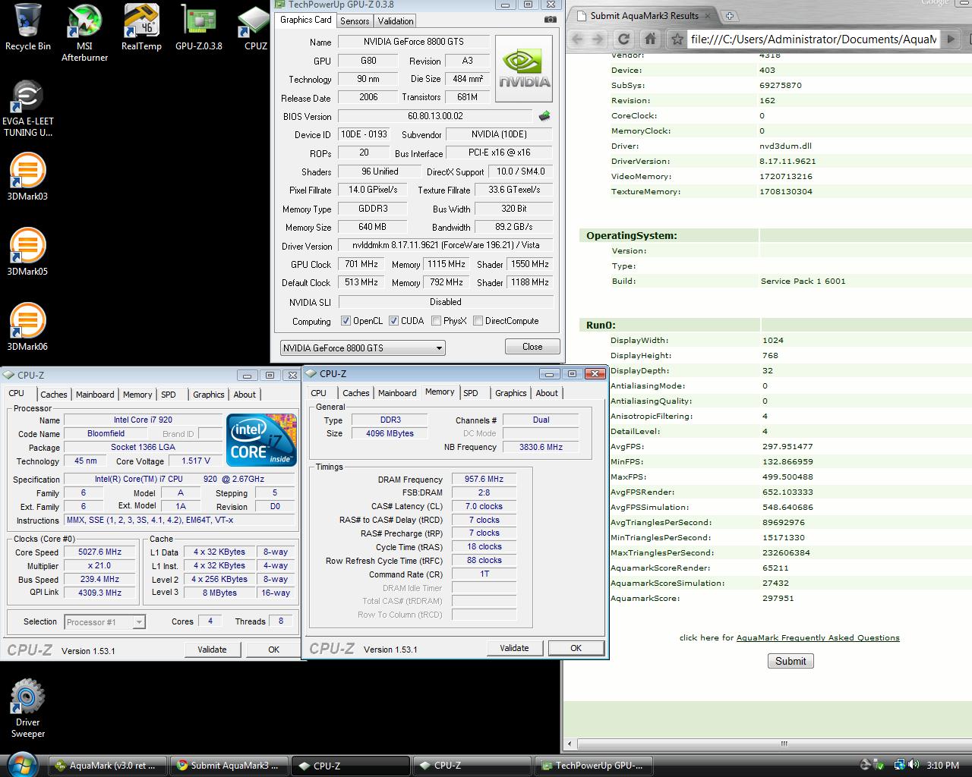Click the GPU-Z screenshot camera icon
The image size is (972, 777).
(550, 20)
